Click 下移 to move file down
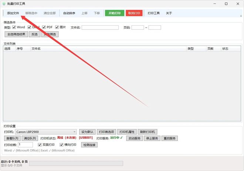The height and width of the screenshot is (171, 244). pyautogui.click(x=97, y=13)
